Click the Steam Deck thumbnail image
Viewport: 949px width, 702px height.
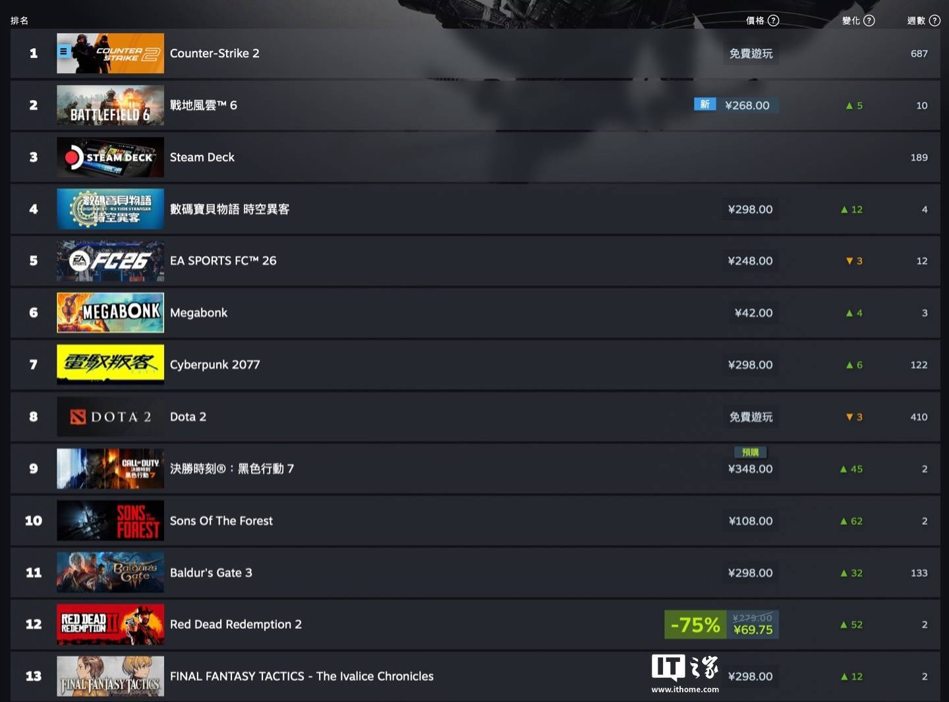[x=110, y=157]
